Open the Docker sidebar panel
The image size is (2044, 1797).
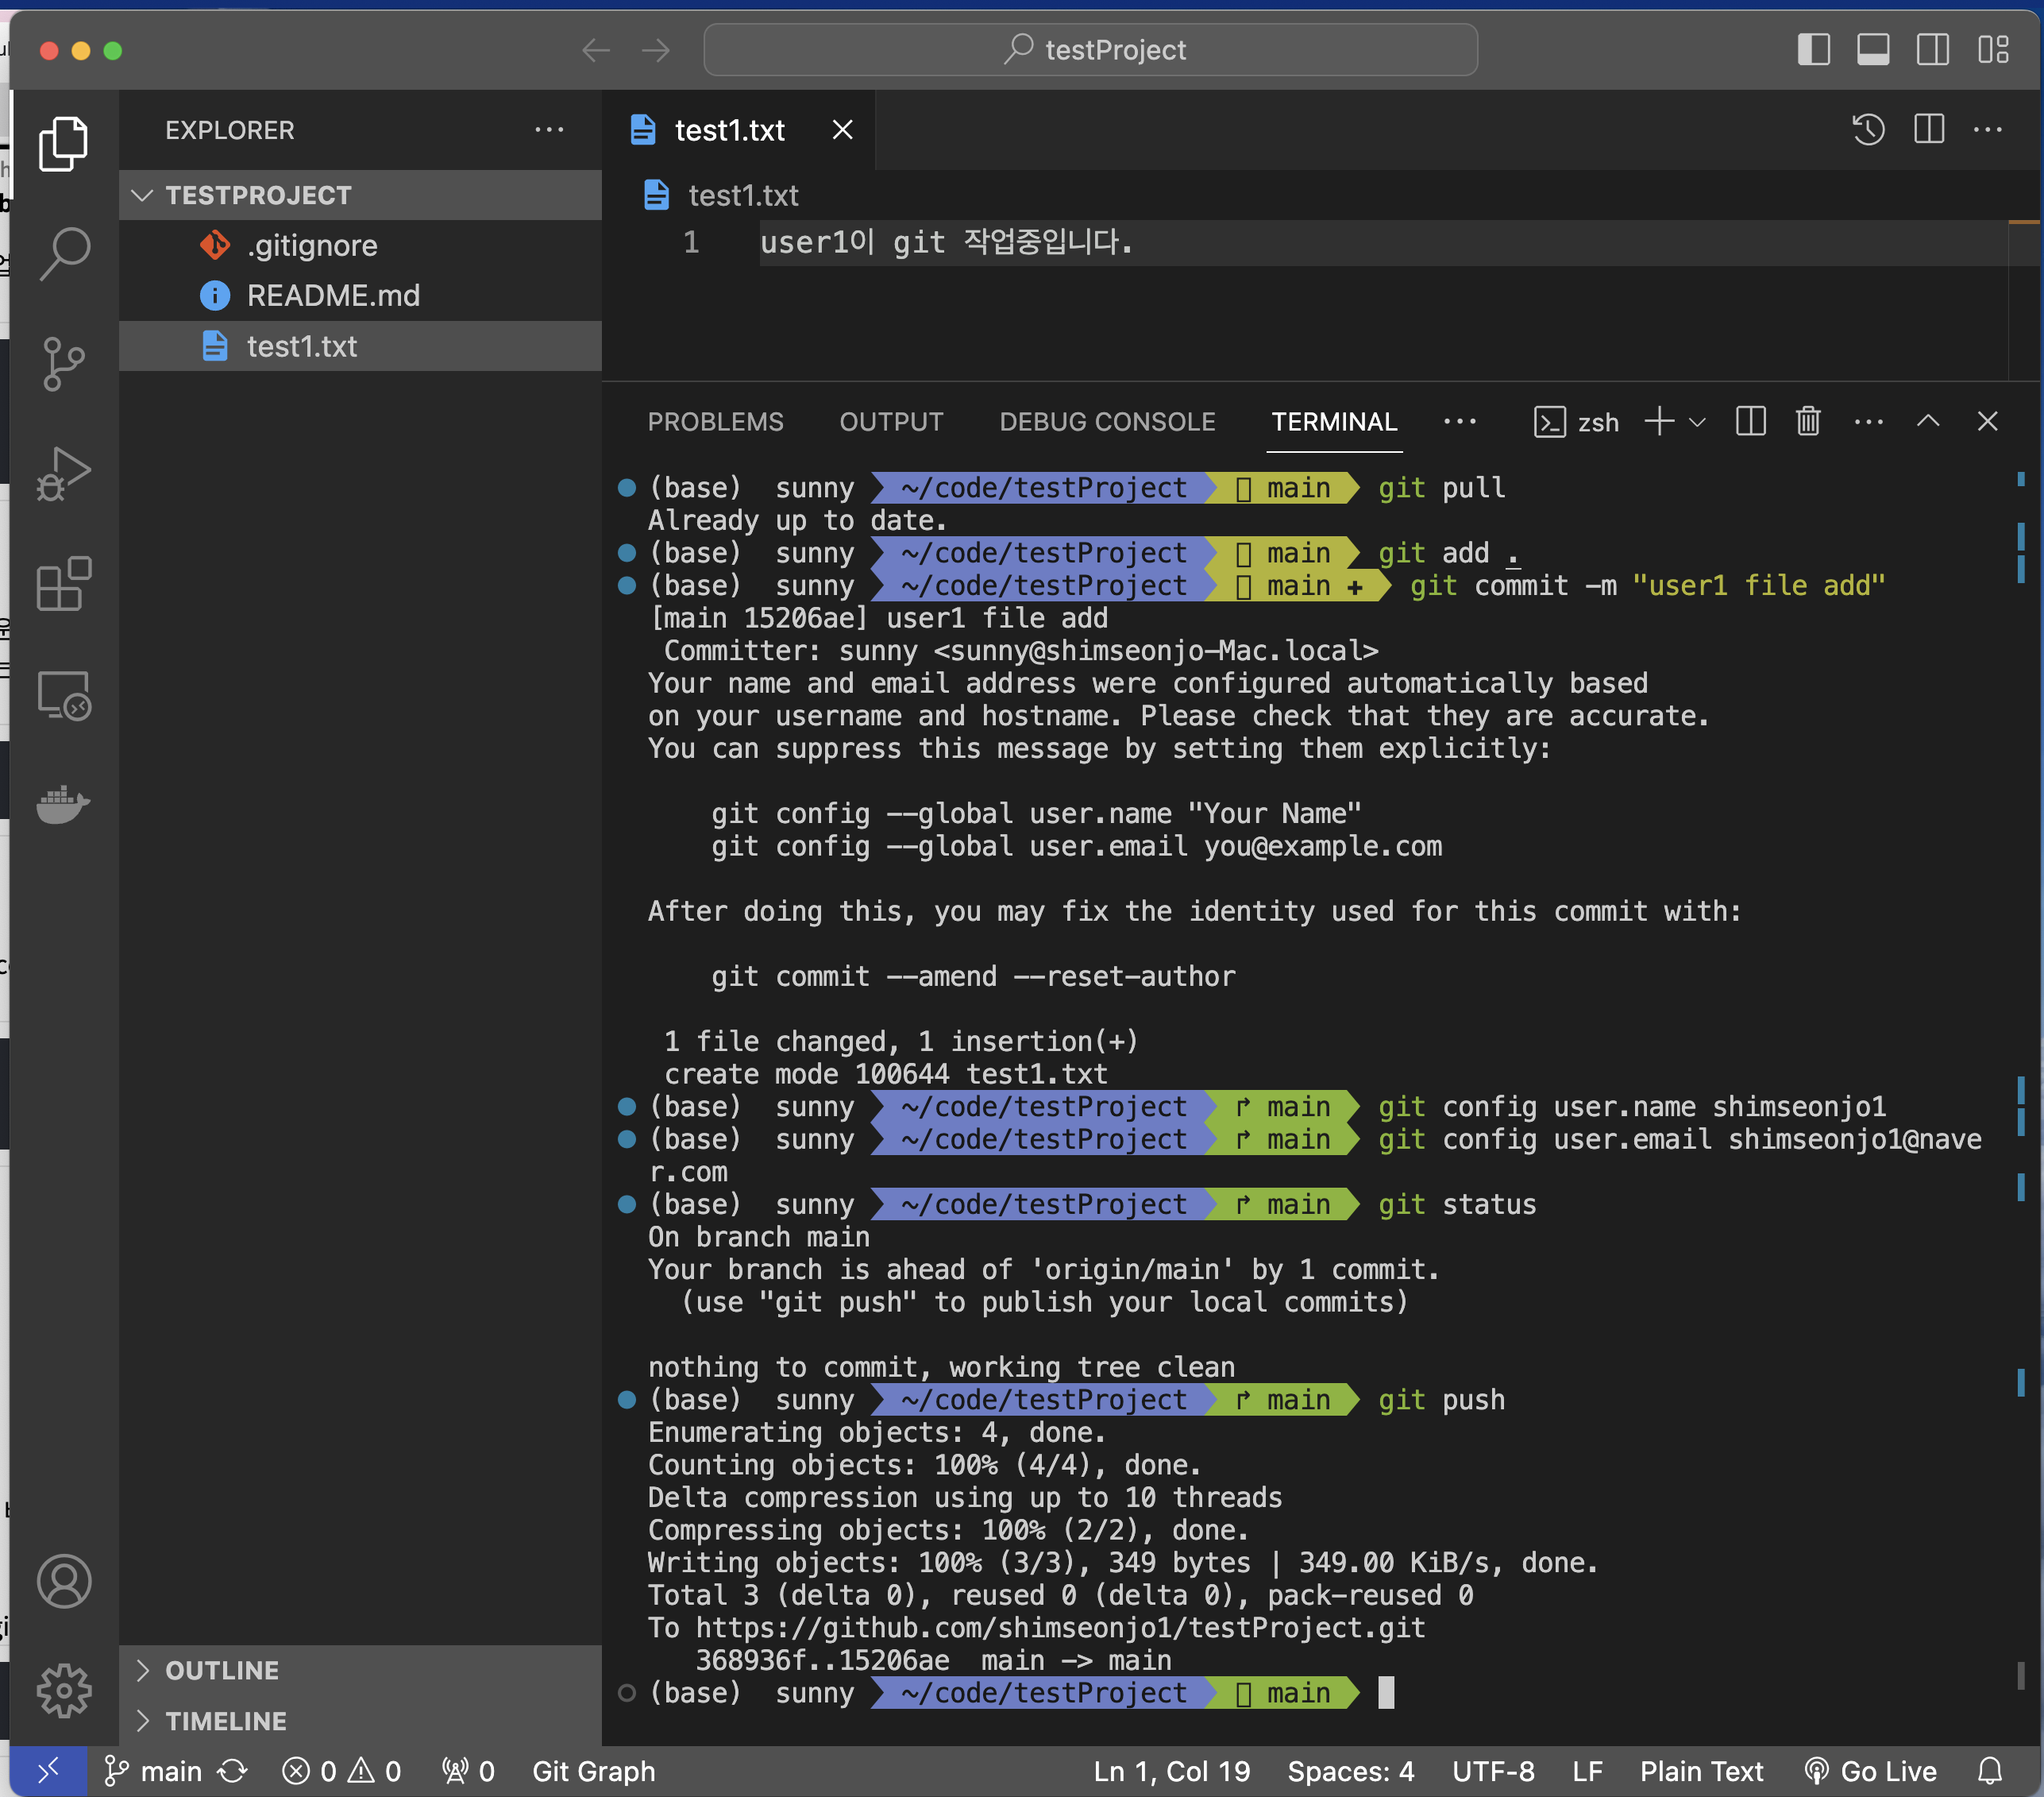[64, 803]
